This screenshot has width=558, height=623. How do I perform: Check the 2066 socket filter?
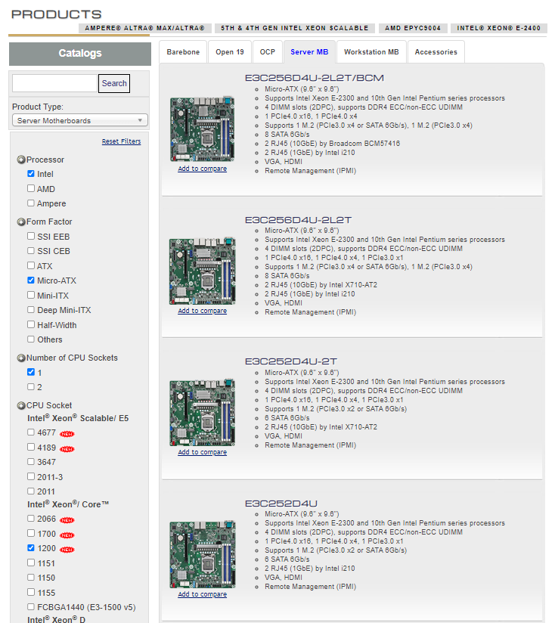pyautogui.click(x=31, y=519)
